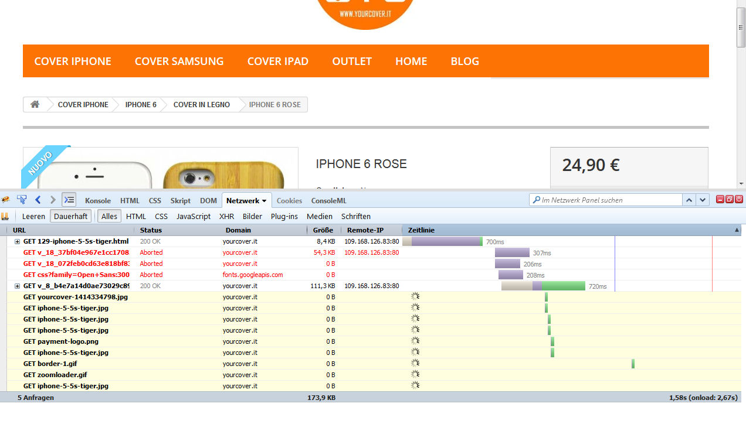
Task: Jump to previous search match arrow
Action: 690,200
